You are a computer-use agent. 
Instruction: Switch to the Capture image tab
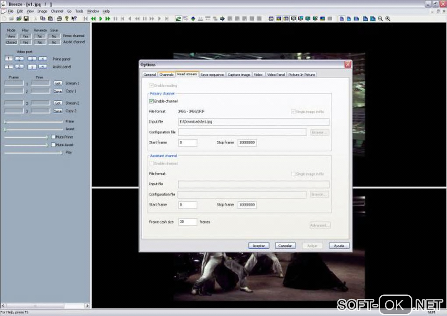[239, 75]
